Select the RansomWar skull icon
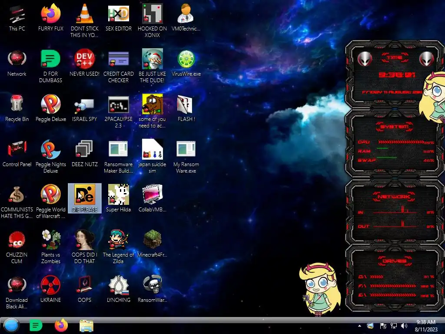The image size is (445, 334). 152,289
